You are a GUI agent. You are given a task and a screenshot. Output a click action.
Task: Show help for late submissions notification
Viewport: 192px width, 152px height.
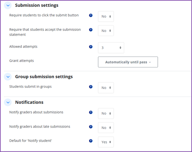click(x=91, y=127)
